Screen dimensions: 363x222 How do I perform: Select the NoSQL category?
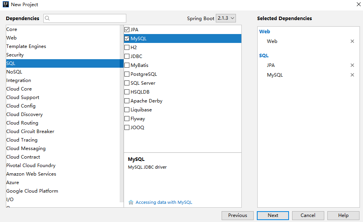(14, 72)
